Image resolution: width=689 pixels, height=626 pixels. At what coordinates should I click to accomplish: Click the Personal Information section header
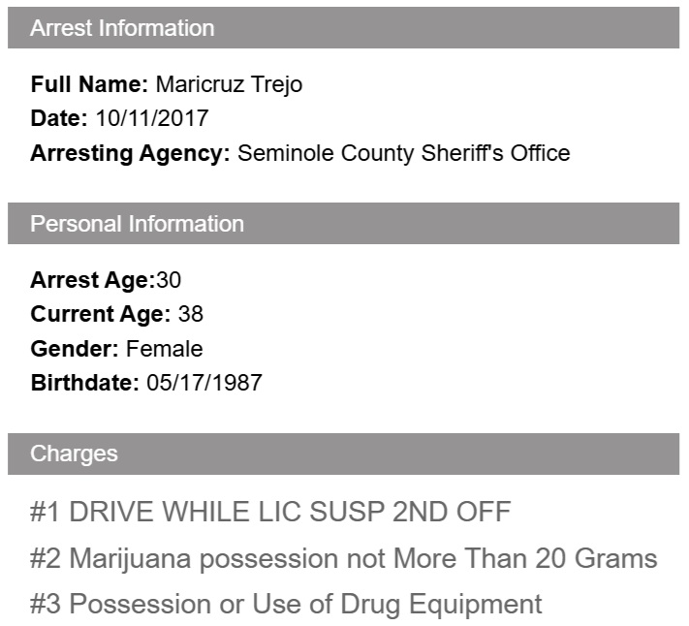(x=137, y=224)
